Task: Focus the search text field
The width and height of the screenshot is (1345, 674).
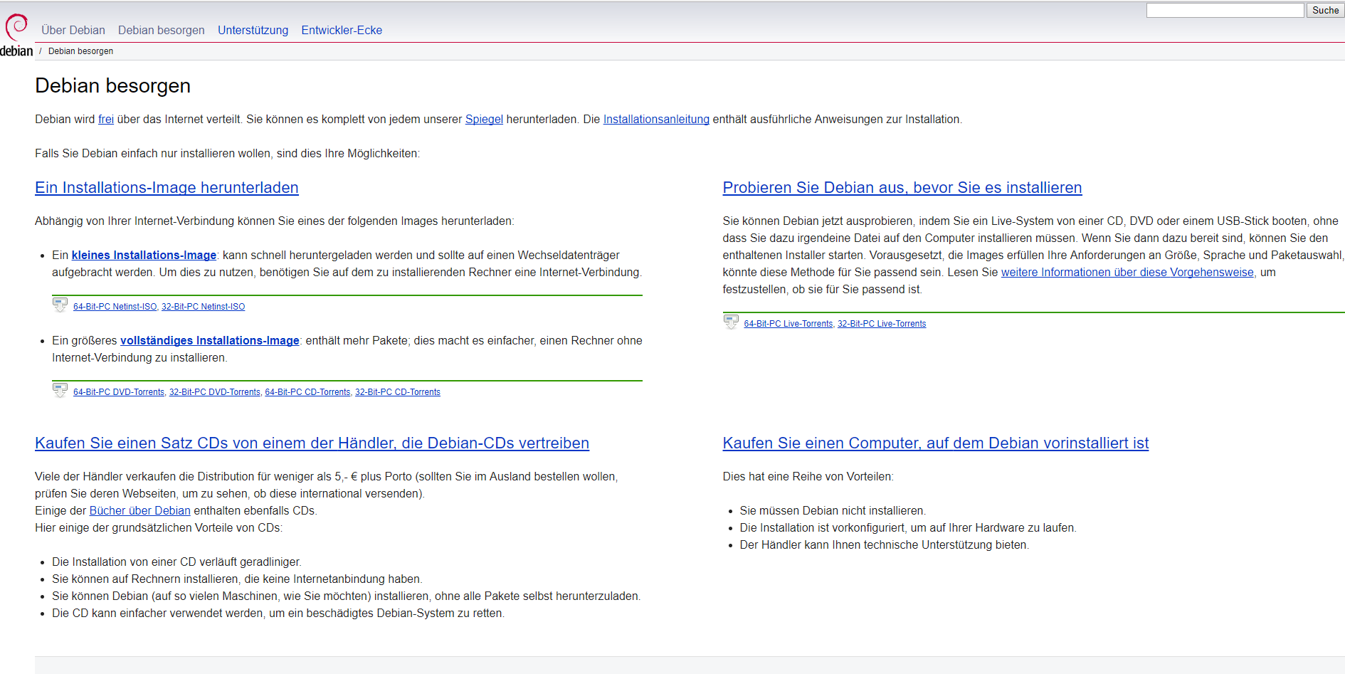Action: pos(1224,10)
